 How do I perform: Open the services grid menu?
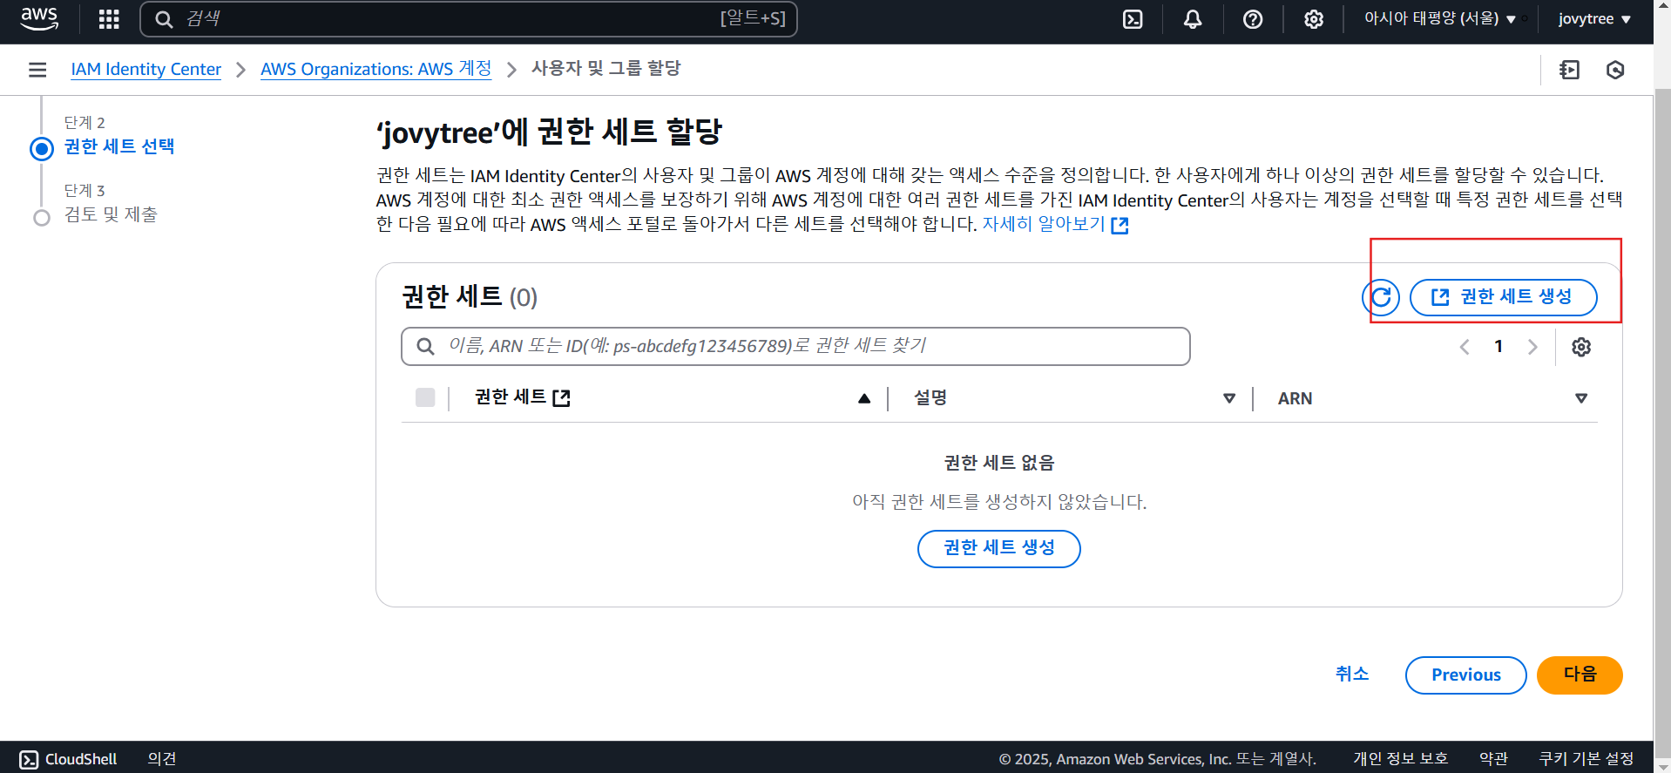click(x=109, y=19)
